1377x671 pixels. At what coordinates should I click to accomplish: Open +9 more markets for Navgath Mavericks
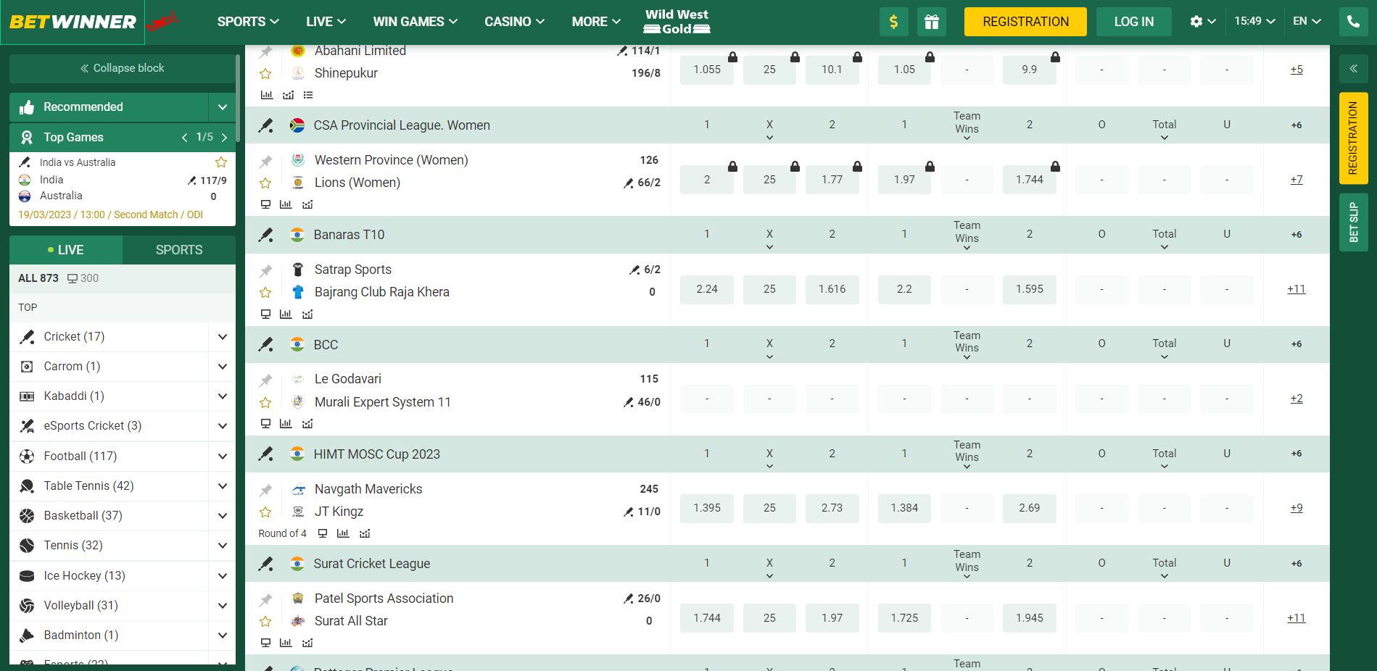pyautogui.click(x=1297, y=508)
